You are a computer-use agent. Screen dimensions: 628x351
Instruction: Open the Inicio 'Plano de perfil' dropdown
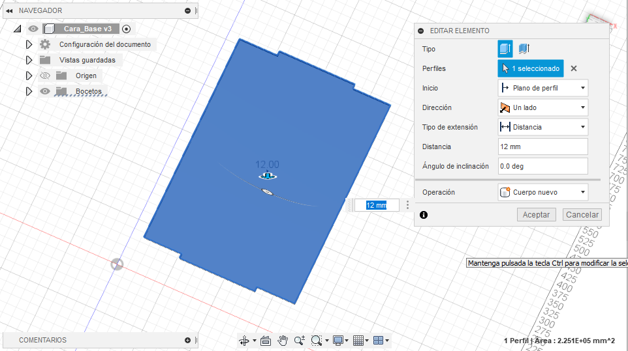(x=542, y=88)
